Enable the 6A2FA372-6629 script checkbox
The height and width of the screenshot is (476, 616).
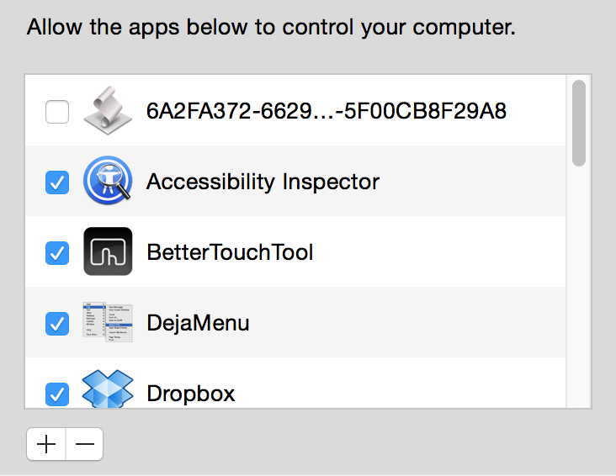pos(57,112)
